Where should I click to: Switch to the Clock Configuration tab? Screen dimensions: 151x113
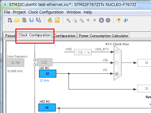[35, 35]
